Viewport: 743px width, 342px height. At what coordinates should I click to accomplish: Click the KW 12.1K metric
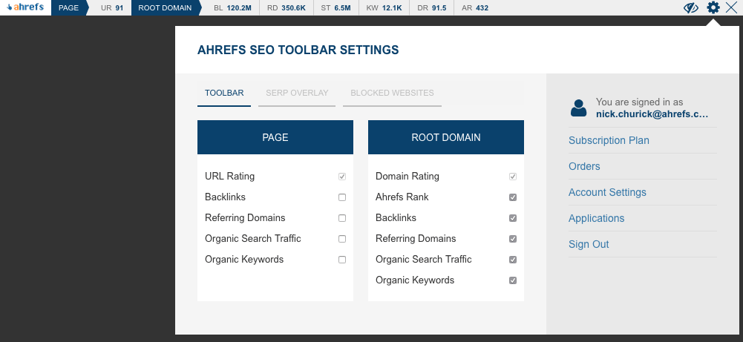pos(384,8)
